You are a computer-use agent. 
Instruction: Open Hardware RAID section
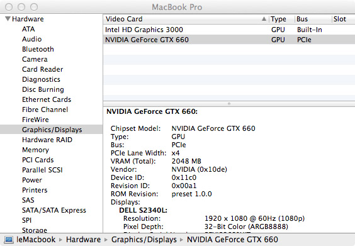tap(47, 140)
